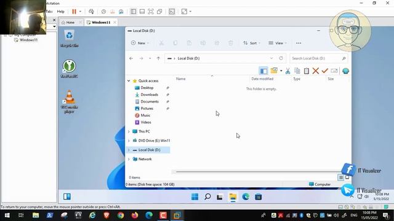Click the New button in File Explorer
The height and width of the screenshot is (221, 394).
140,43
